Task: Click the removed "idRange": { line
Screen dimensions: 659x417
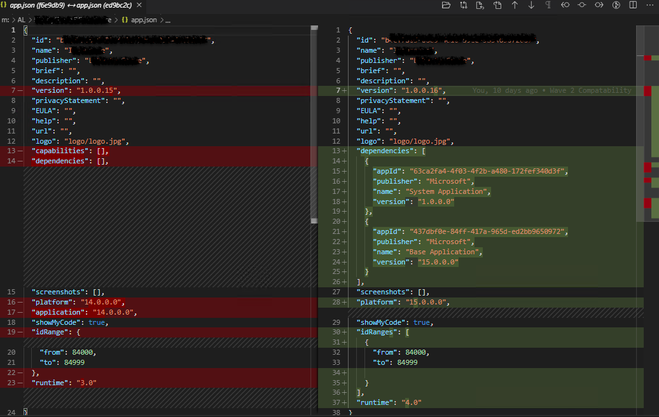Action: click(56, 332)
